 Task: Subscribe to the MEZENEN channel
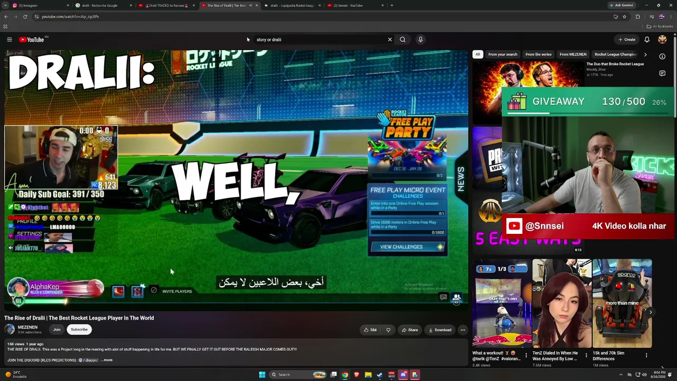(79, 330)
